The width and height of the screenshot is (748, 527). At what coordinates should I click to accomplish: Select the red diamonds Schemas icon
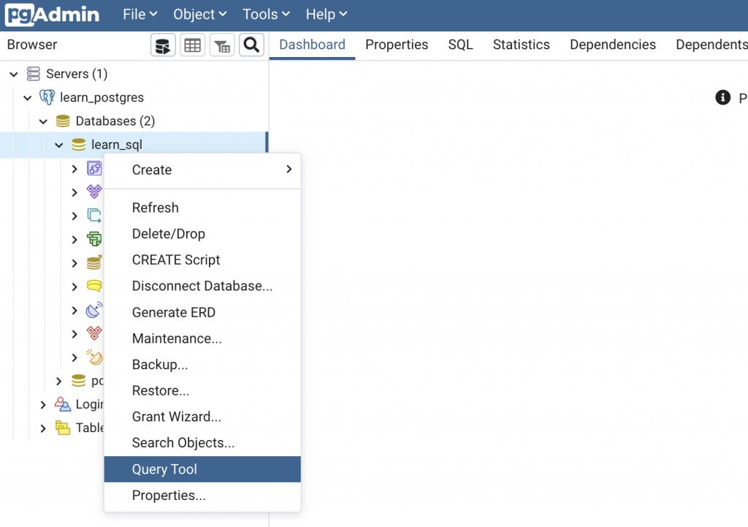(x=94, y=333)
